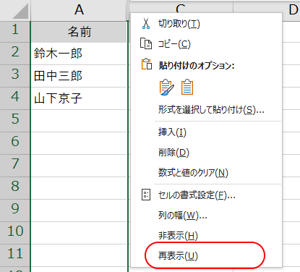Click the cell containing 田中三郎
Viewport: 300px width, 272px height.
[x=79, y=76]
